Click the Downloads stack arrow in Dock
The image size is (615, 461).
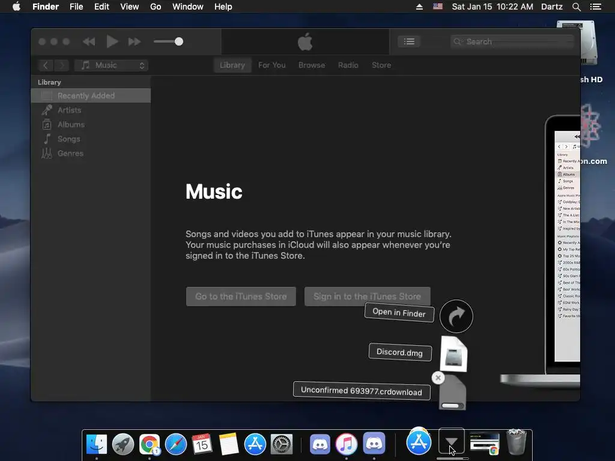tap(452, 442)
